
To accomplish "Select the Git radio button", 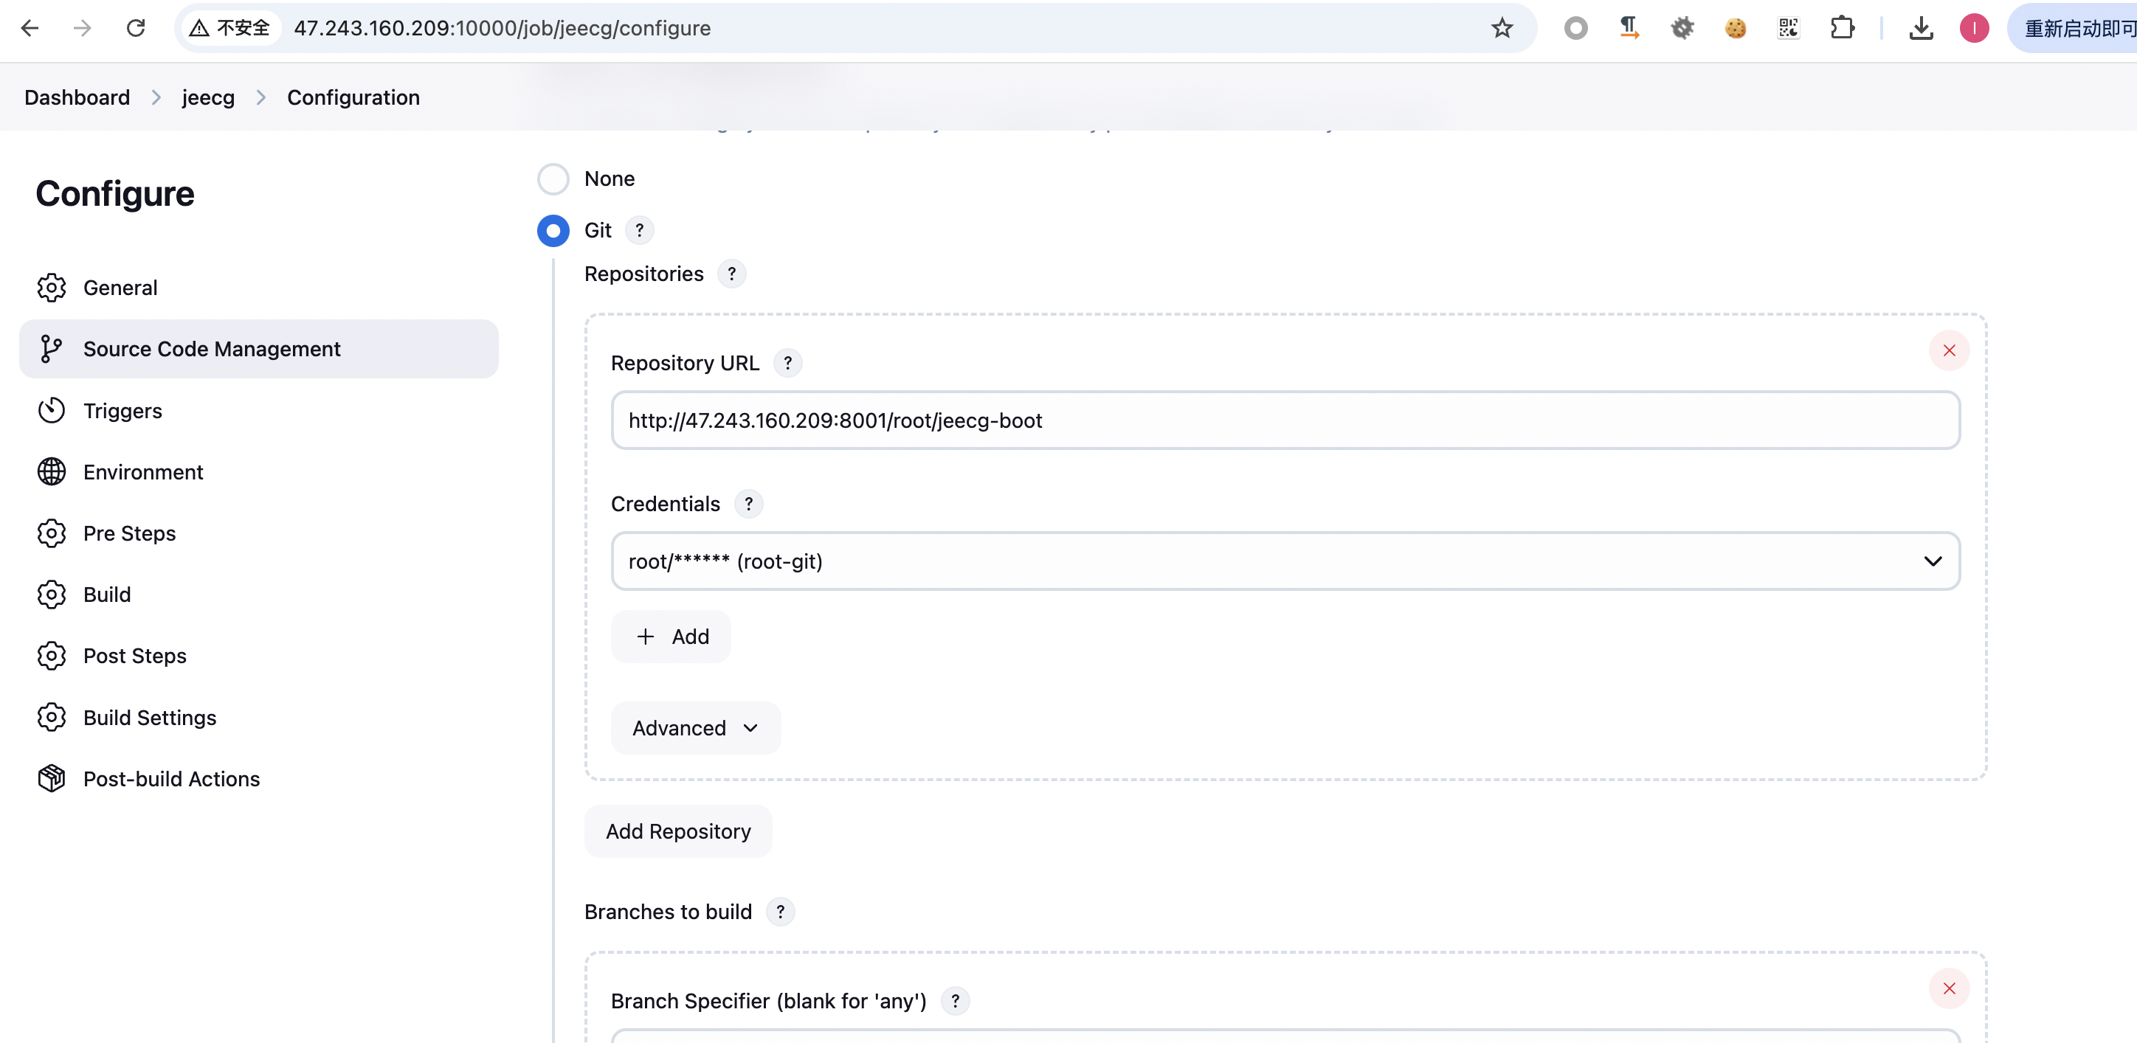I will (553, 230).
